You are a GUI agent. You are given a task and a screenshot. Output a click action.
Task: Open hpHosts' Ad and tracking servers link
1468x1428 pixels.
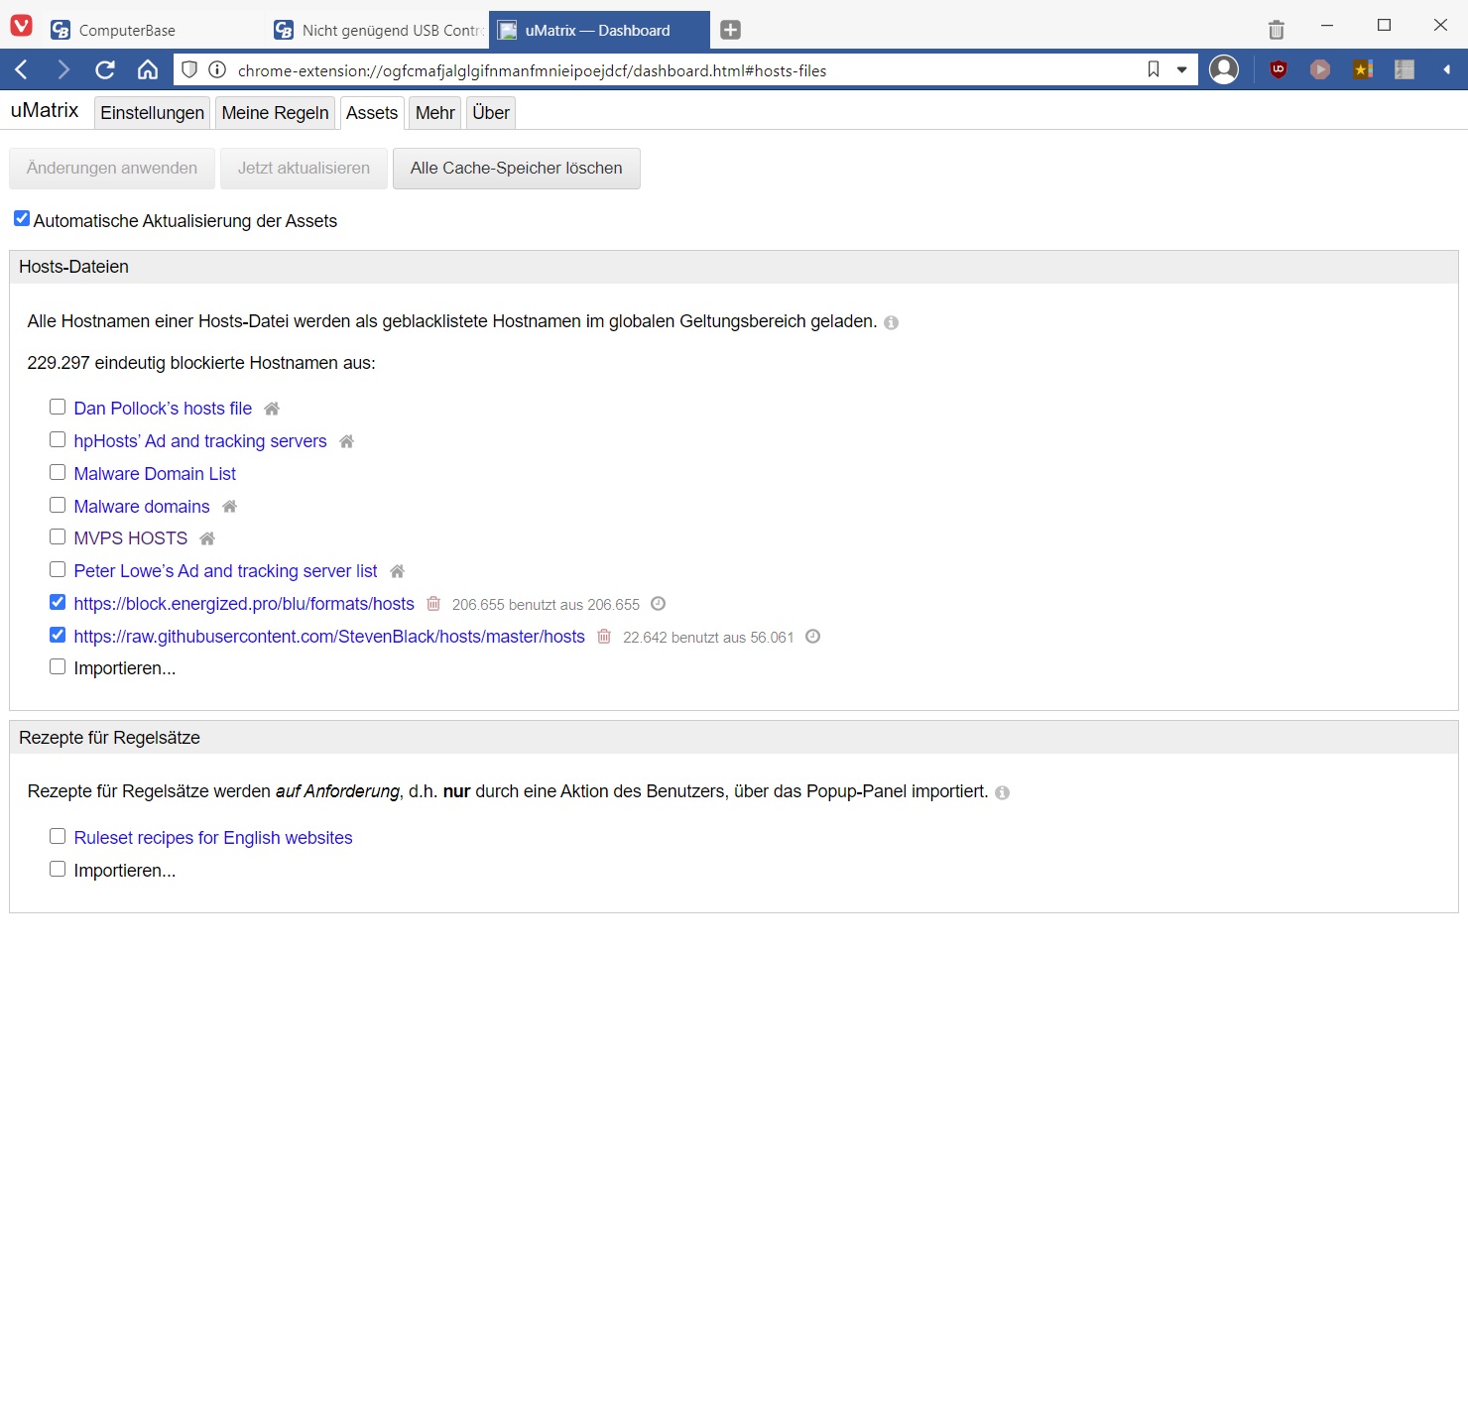point(200,441)
